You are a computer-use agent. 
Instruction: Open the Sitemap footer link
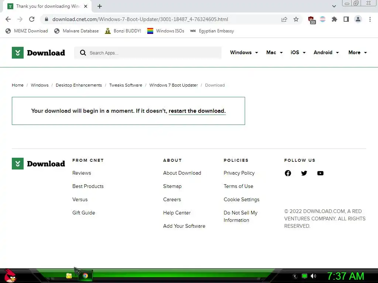pyautogui.click(x=172, y=186)
